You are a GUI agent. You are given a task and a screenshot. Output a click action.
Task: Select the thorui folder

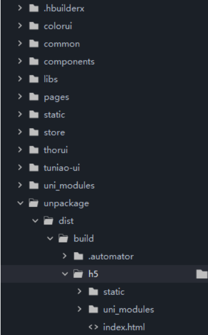coord(56,150)
